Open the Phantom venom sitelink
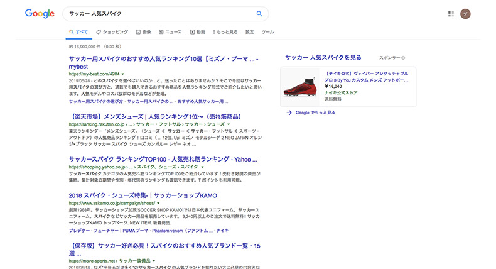Image resolution: width=496 pixels, height=269 pixels. click(183, 231)
